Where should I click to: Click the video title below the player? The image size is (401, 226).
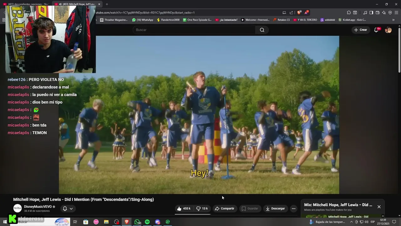coord(83,199)
